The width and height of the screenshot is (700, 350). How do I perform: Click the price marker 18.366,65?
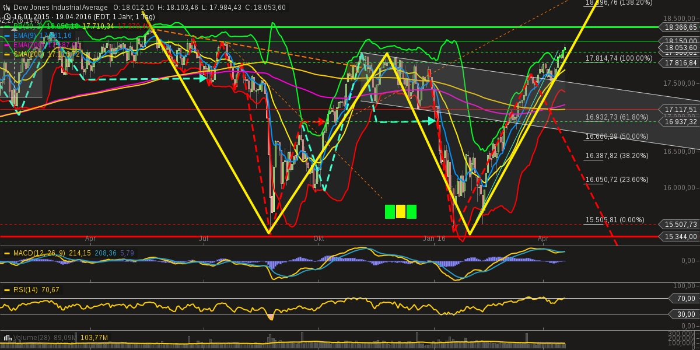(x=680, y=27)
